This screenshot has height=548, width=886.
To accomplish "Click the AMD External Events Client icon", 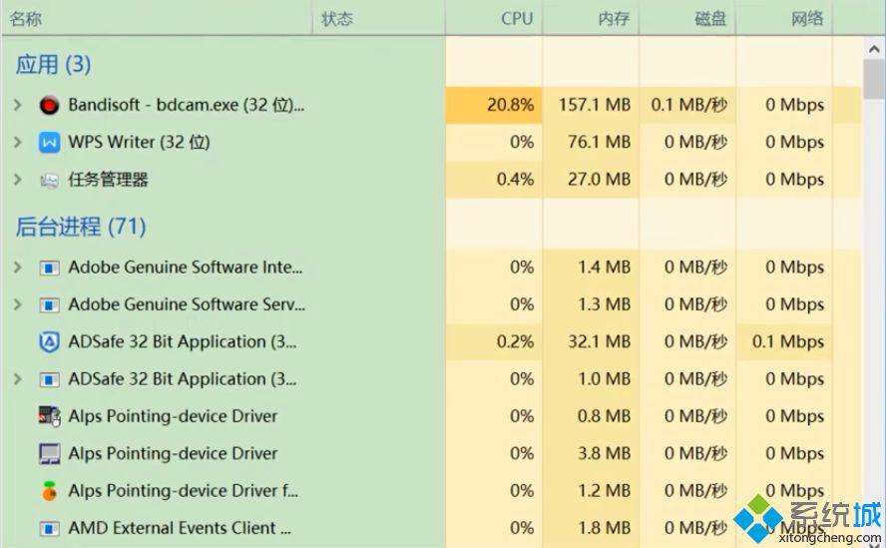I will click(49, 529).
